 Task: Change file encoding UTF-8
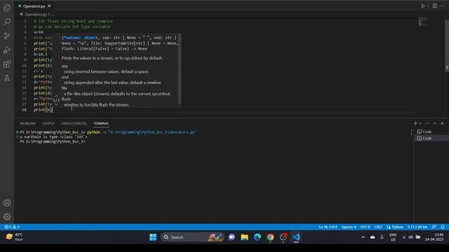[365, 227]
